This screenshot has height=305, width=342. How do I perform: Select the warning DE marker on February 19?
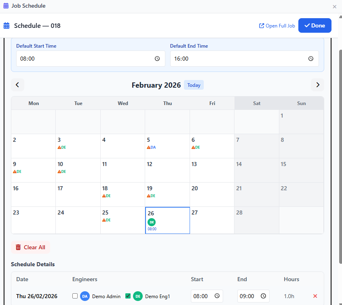(151, 196)
